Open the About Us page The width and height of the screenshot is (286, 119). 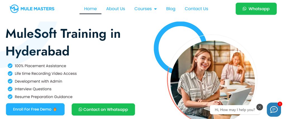(x=116, y=9)
